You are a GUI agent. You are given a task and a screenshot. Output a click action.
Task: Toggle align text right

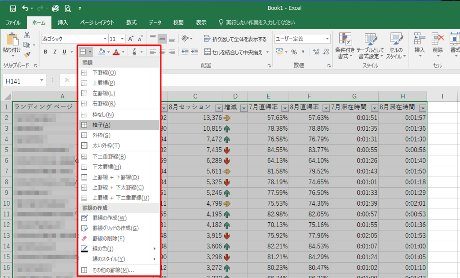(x=172, y=52)
